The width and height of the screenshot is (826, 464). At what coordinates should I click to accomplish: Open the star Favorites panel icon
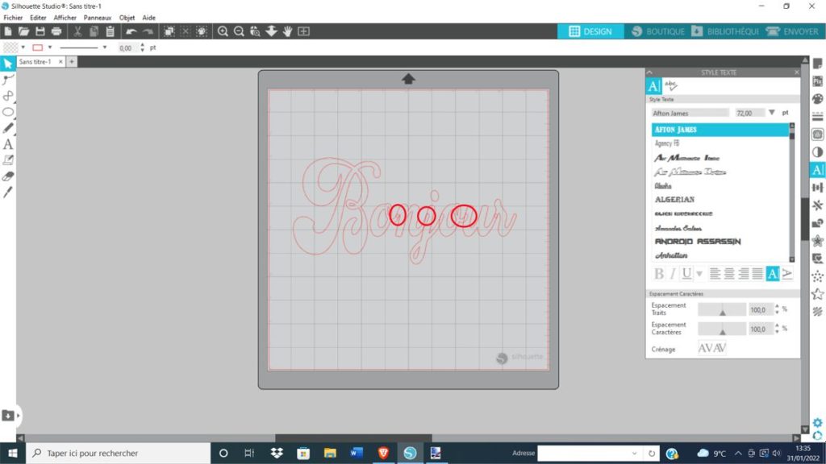pyautogui.click(x=818, y=293)
